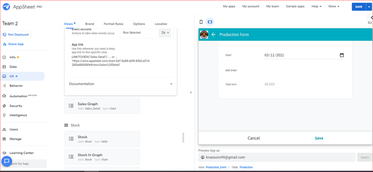Image resolution: width=373 pixels, height=172 pixels.
Task: Click the AppSheet paper plane logo
Action: [x=6, y=7]
